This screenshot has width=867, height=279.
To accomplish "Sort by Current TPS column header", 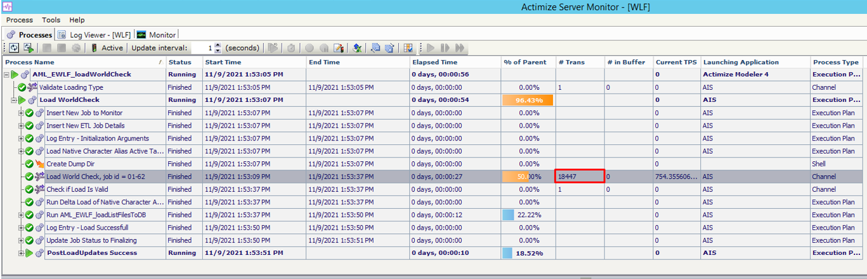I will point(677,62).
